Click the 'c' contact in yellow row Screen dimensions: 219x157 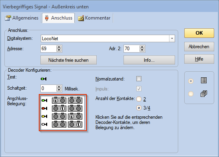coord(72,117)
